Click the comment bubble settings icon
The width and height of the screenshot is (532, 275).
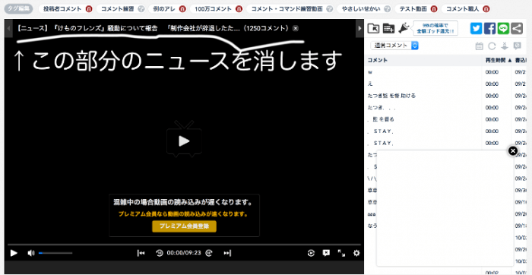pyautogui.click(x=517, y=46)
